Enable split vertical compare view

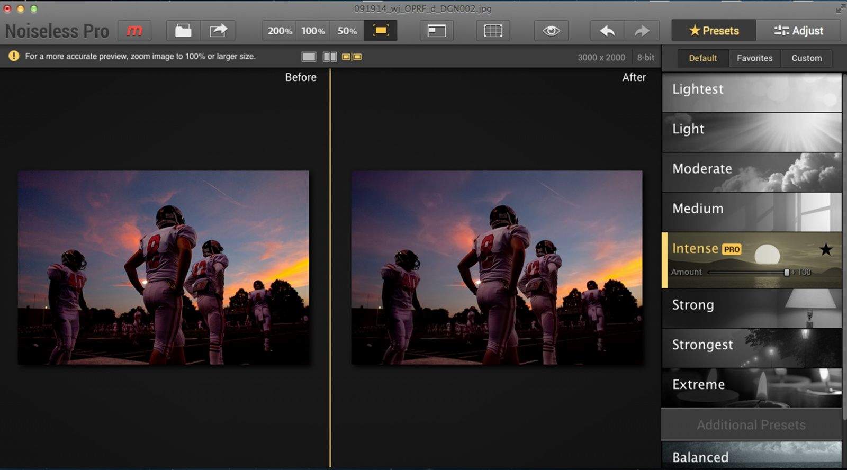[x=329, y=57]
